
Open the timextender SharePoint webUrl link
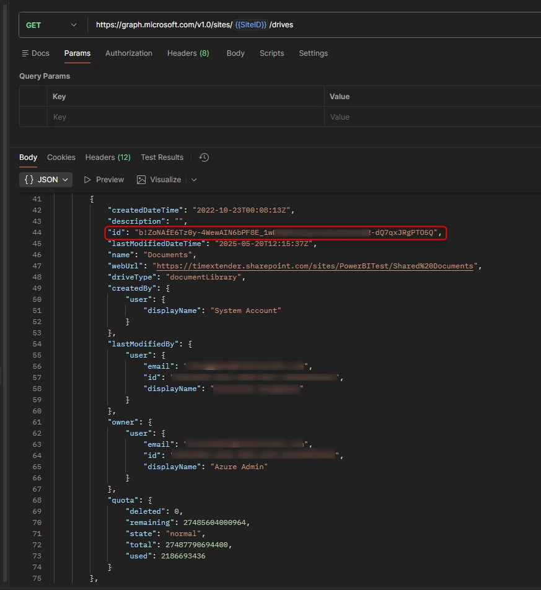point(316,266)
